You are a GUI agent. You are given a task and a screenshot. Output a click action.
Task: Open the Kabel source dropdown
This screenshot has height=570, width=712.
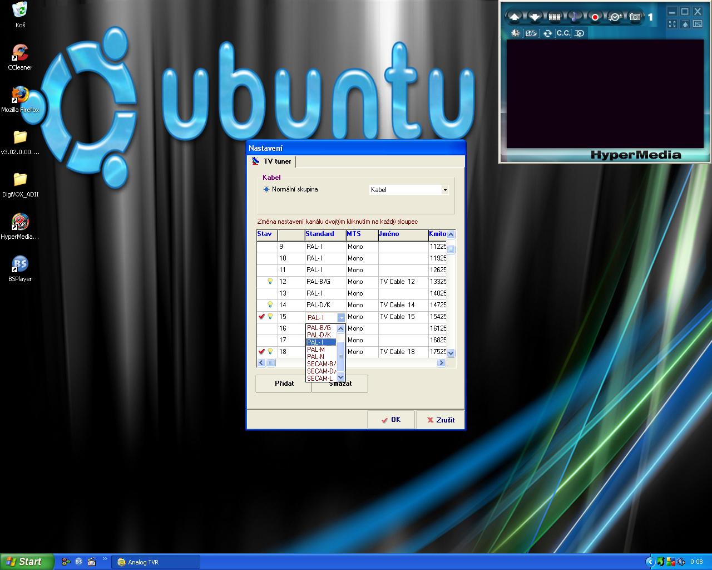pos(444,190)
